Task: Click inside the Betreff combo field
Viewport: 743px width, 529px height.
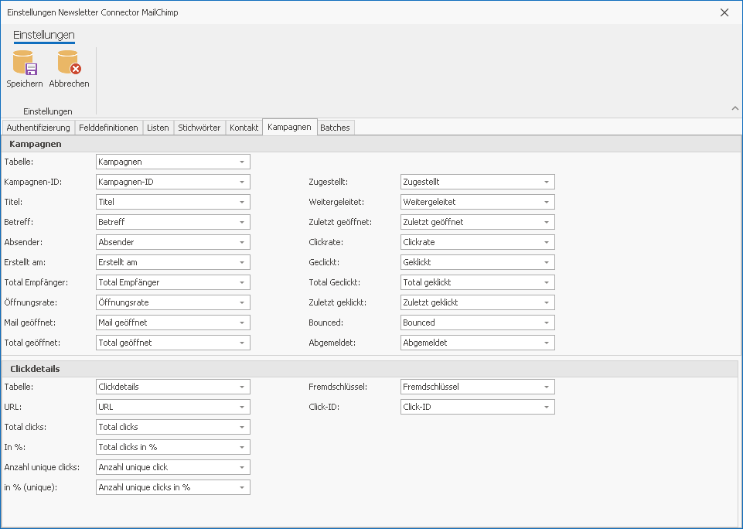Action: point(166,223)
